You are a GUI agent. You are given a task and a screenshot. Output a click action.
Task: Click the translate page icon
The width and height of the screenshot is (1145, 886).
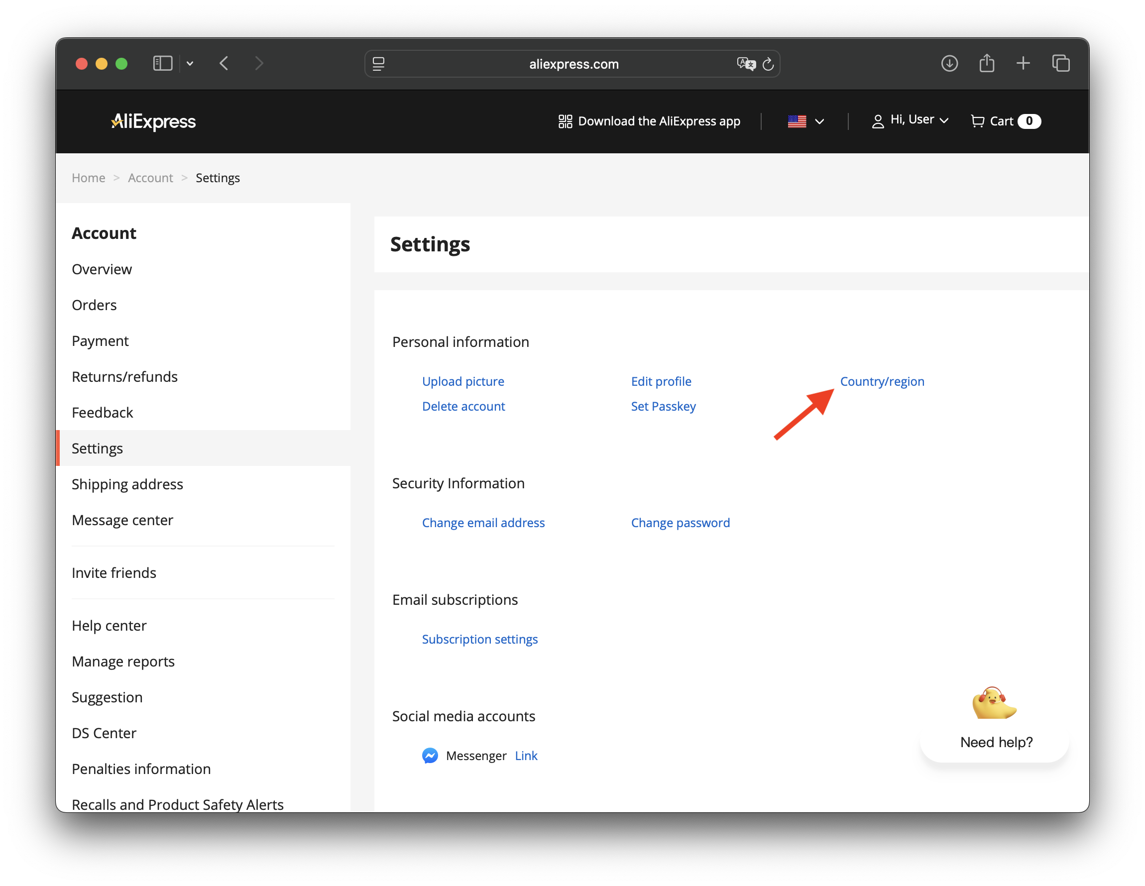tap(746, 64)
